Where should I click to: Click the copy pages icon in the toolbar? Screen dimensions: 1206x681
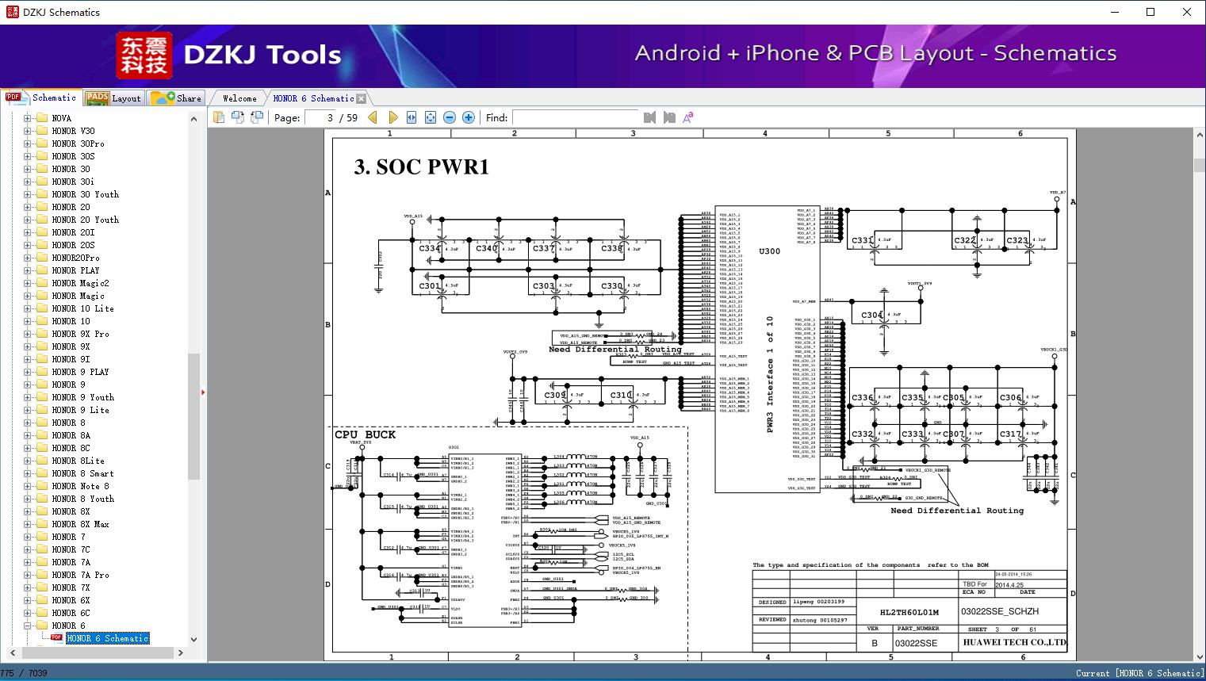tap(219, 117)
